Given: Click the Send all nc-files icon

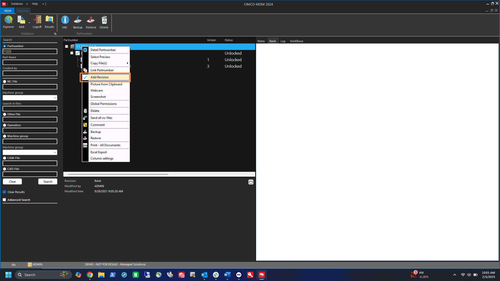Looking at the screenshot, I should [x=85, y=118].
